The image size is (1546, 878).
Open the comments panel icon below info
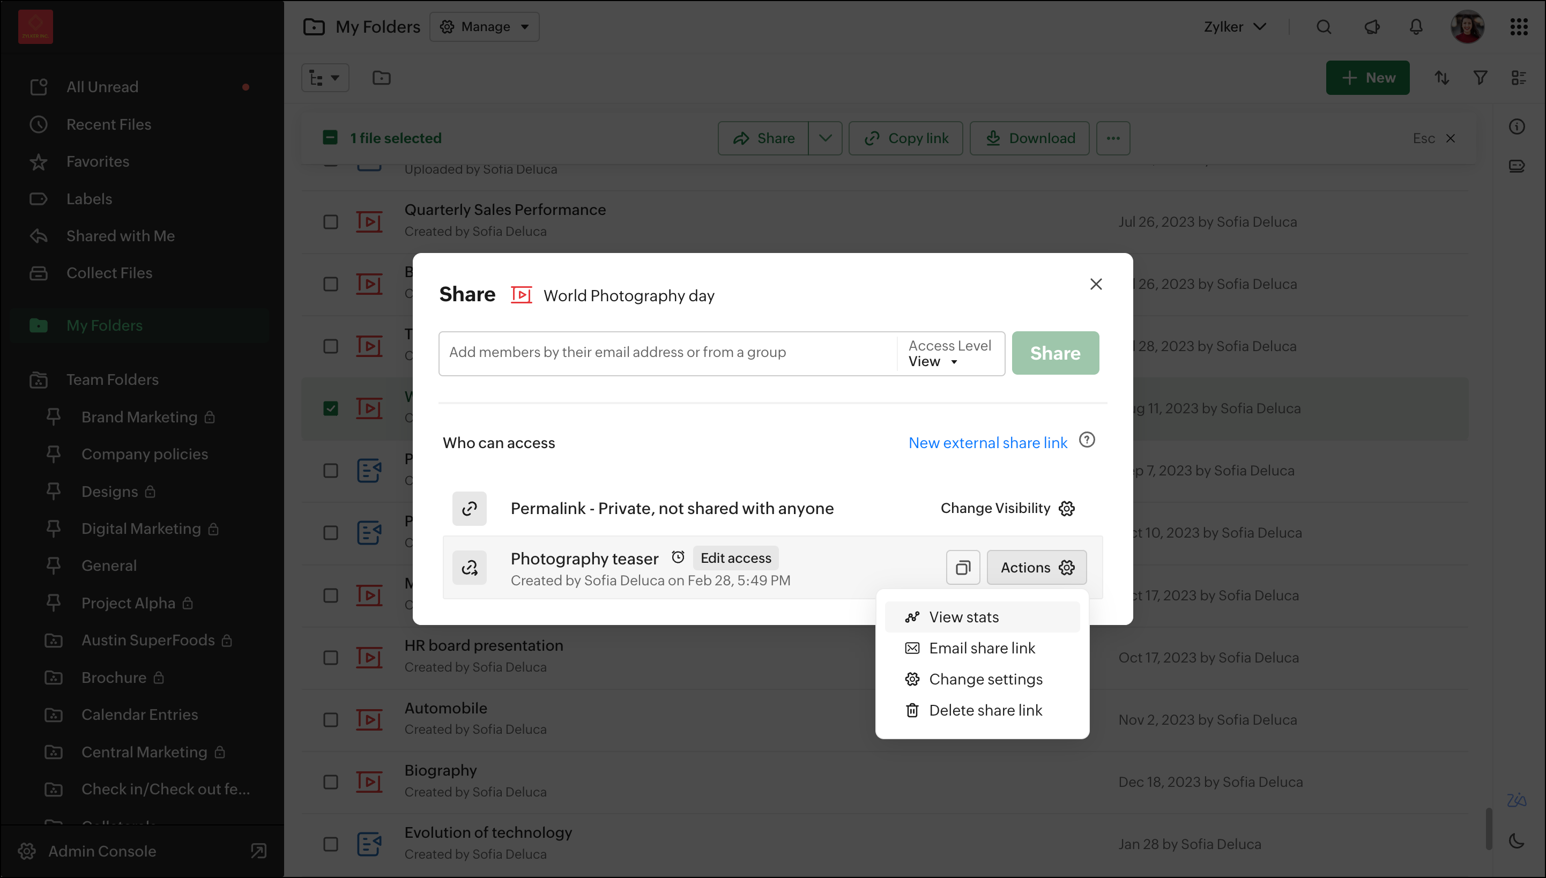(1517, 166)
